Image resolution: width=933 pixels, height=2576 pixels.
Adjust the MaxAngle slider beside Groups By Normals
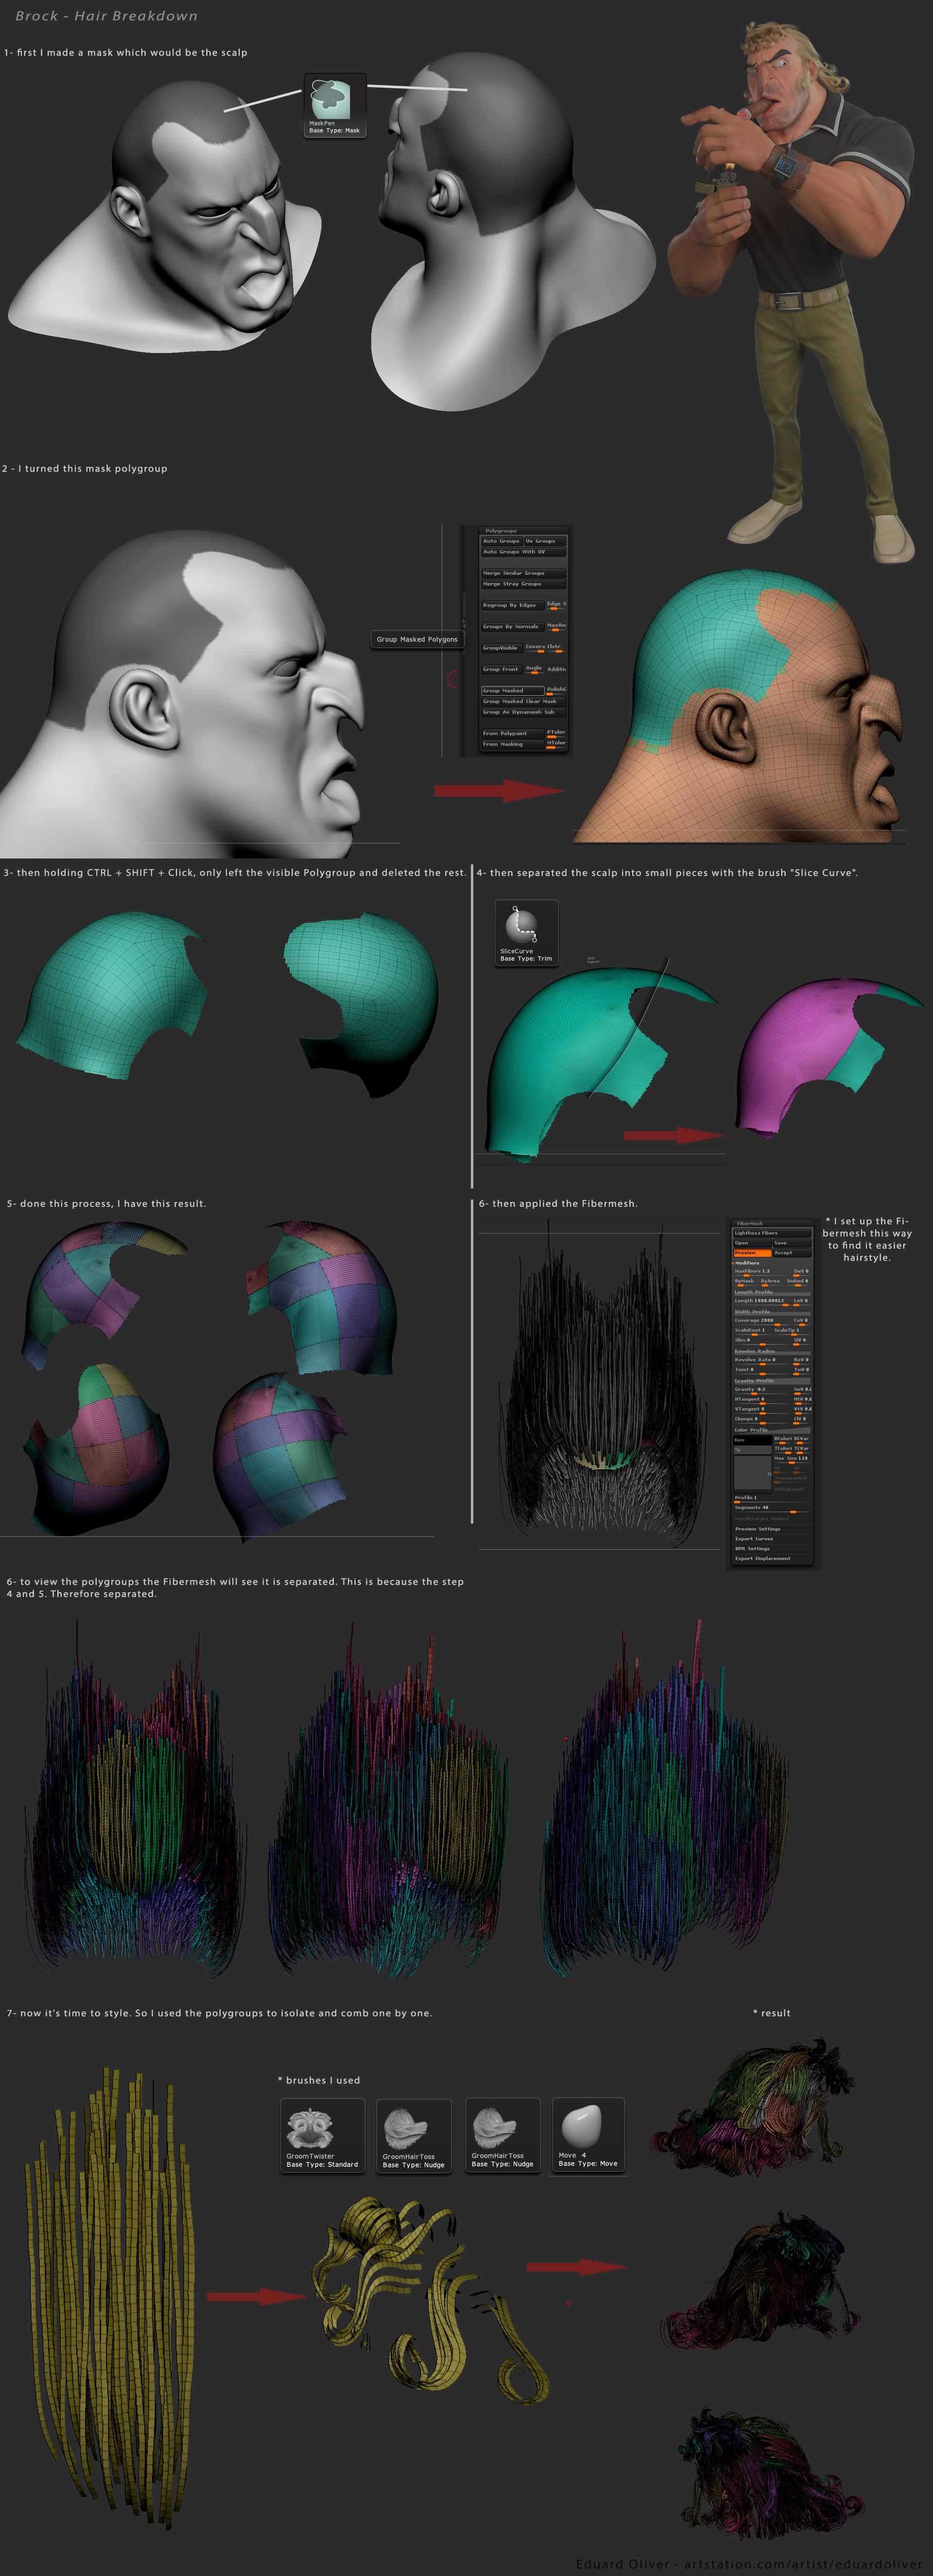pyautogui.click(x=557, y=627)
